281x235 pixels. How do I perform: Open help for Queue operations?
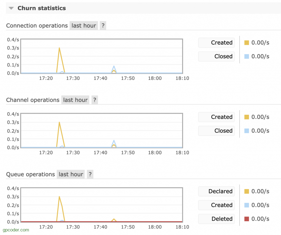90,174
